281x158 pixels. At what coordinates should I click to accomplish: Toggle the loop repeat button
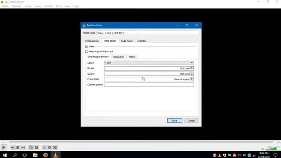50,147
